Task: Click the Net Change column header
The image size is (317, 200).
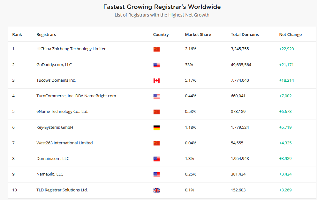Action: (290, 35)
